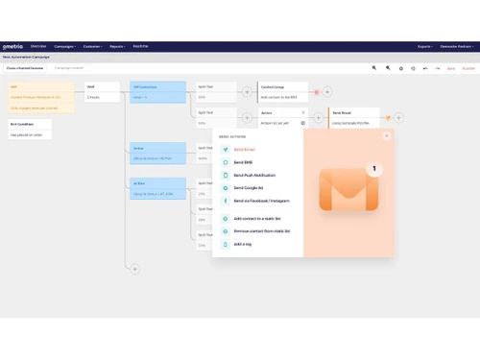Add step before Control Group node
This screenshot has width=480, height=360.
[247, 92]
